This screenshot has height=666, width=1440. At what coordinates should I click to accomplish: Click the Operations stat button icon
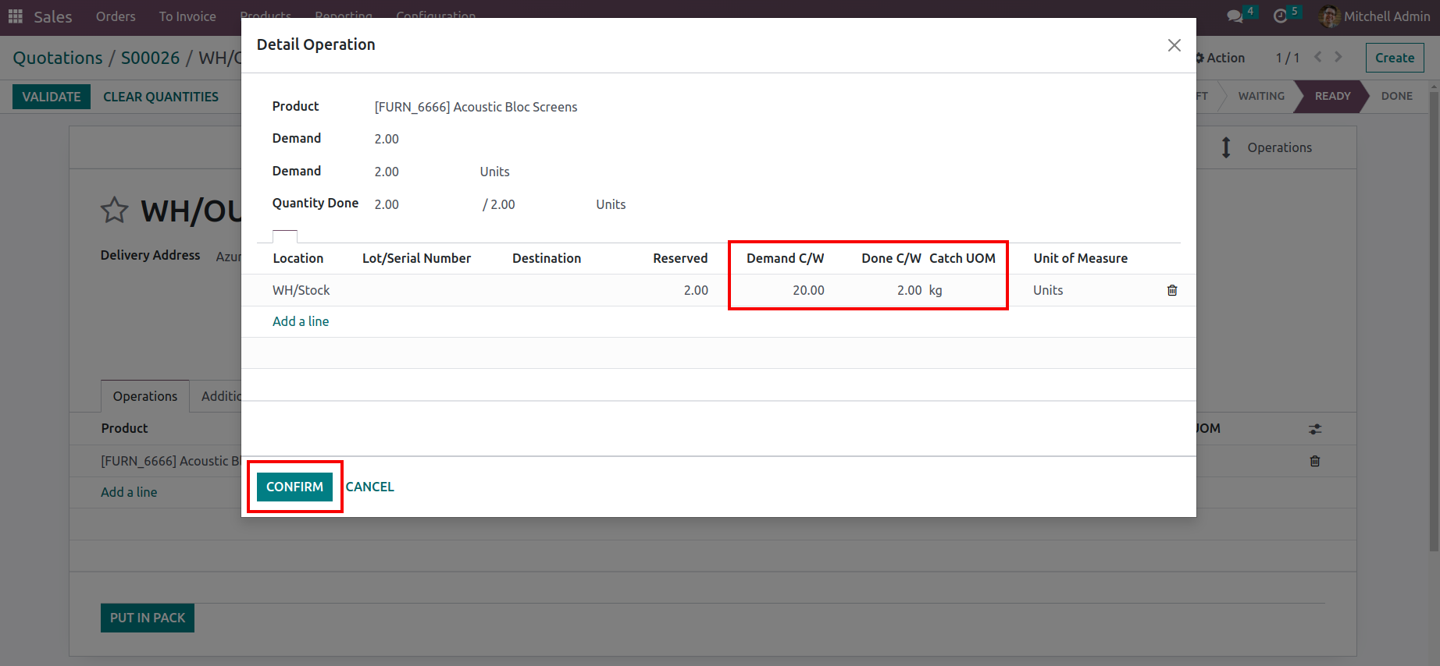click(1226, 147)
